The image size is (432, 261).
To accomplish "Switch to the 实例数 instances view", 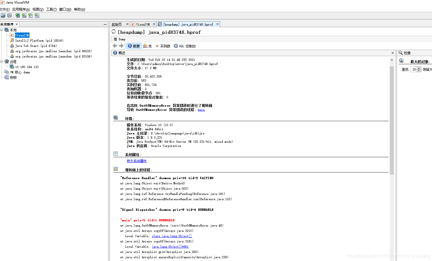I will (x=163, y=46).
